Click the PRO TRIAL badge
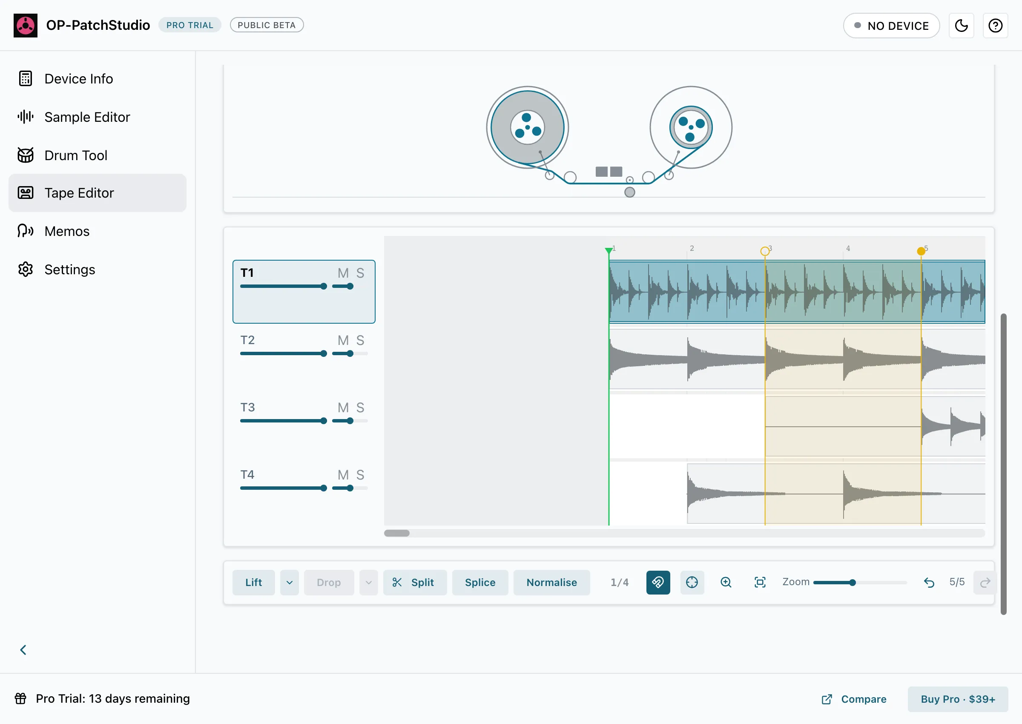 [190, 26]
